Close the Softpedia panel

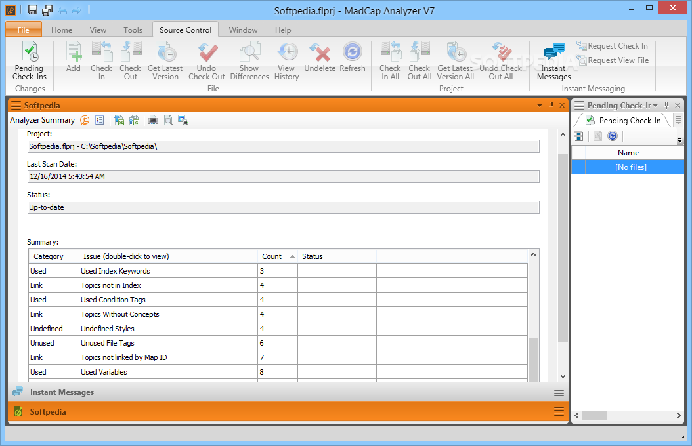tap(562, 106)
